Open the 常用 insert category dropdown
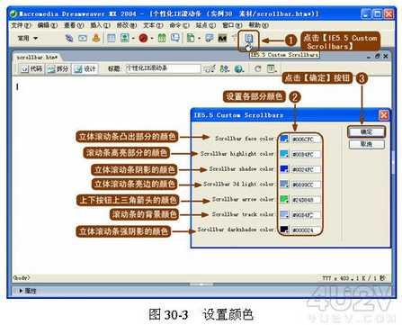 coord(27,39)
